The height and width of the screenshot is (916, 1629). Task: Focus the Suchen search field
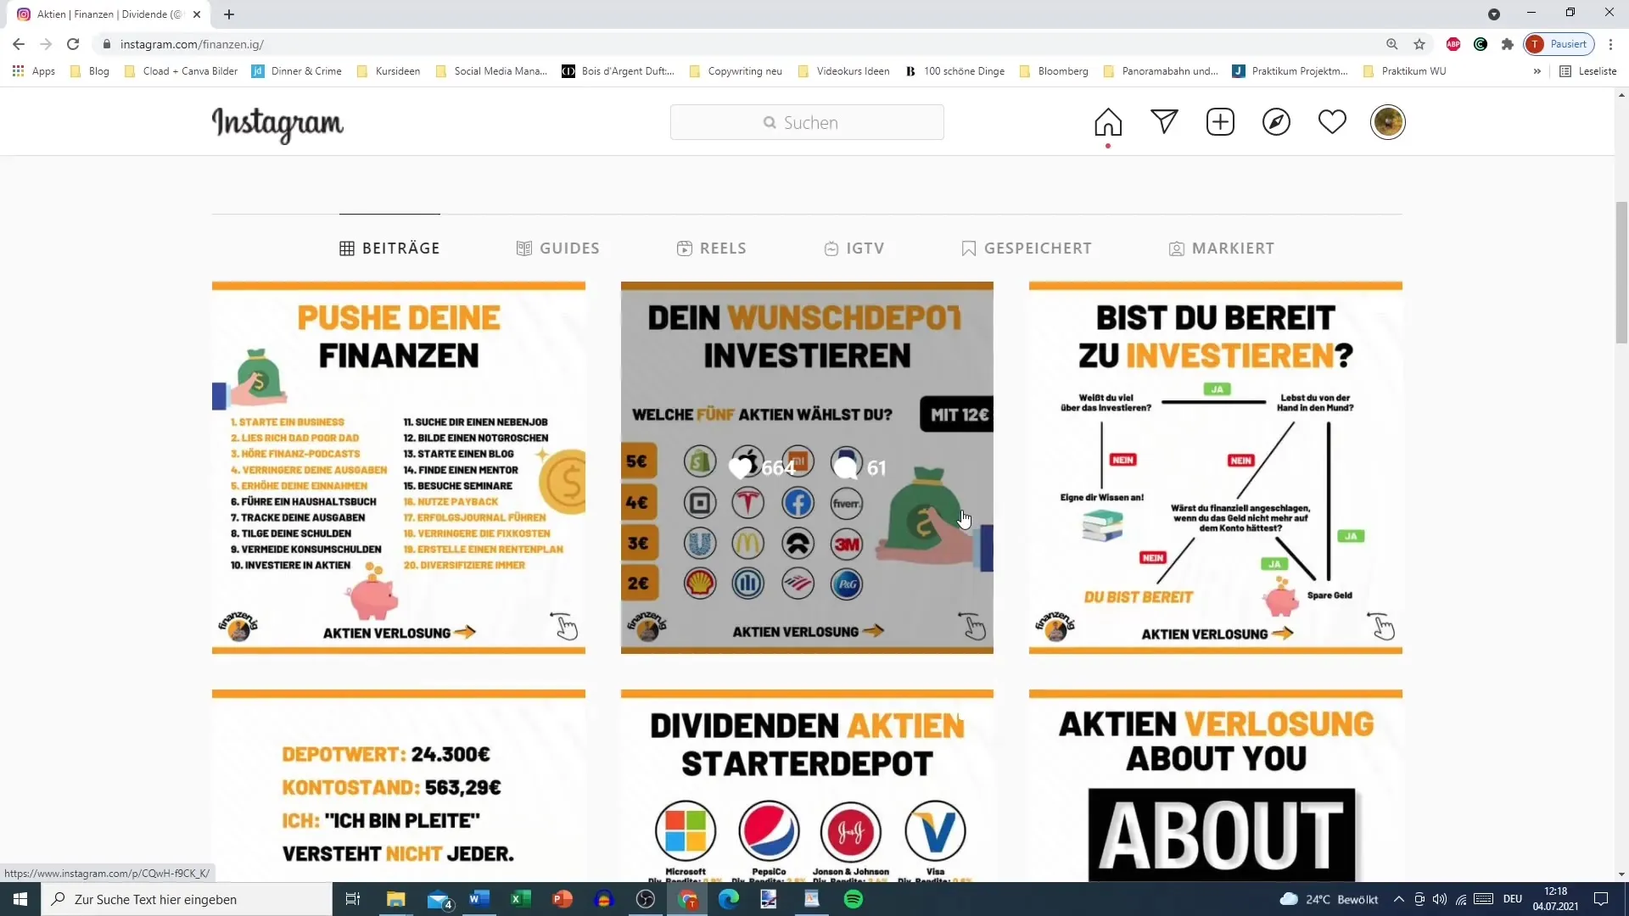(807, 122)
